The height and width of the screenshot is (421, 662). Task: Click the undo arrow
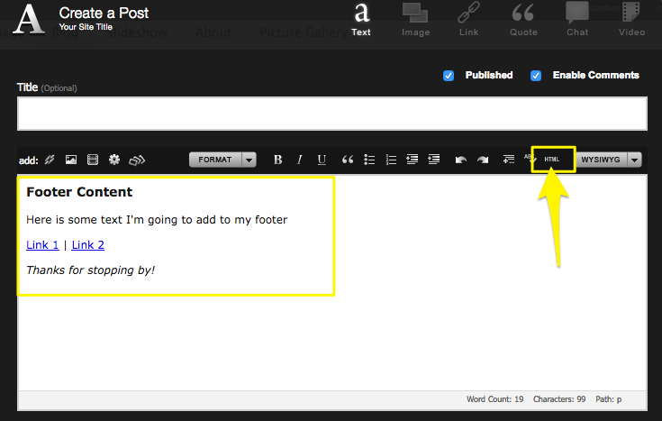pyautogui.click(x=460, y=160)
